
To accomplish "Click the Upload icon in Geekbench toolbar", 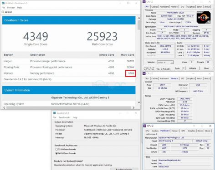I will (x=3, y=12).
